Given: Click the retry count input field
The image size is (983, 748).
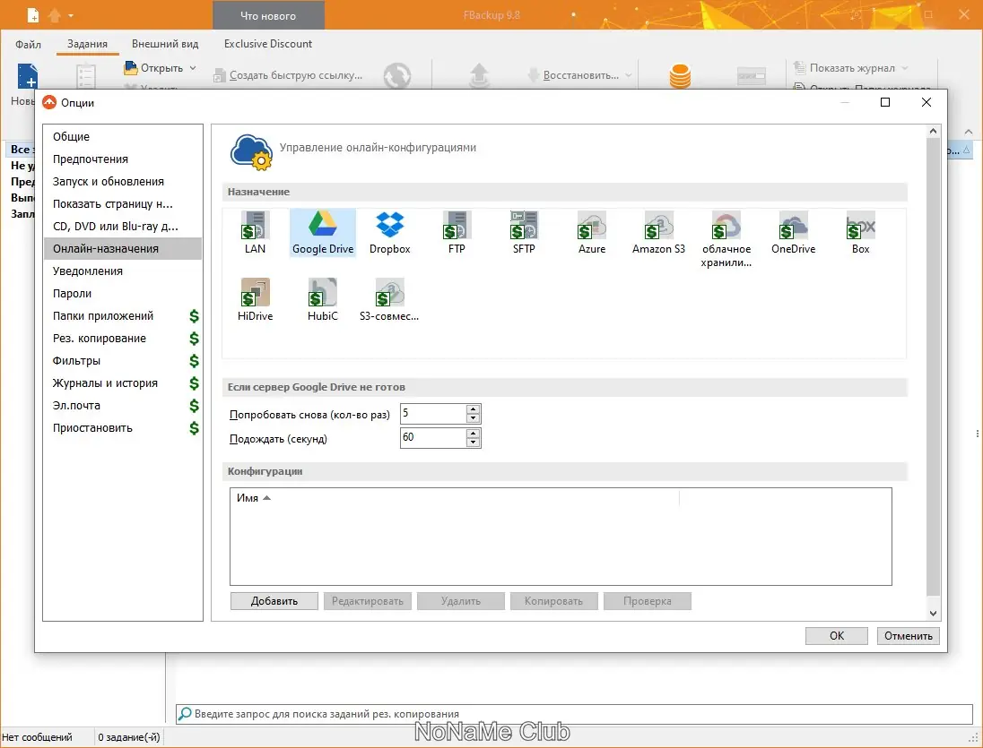Looking at the screenshot, I should 434,414.
